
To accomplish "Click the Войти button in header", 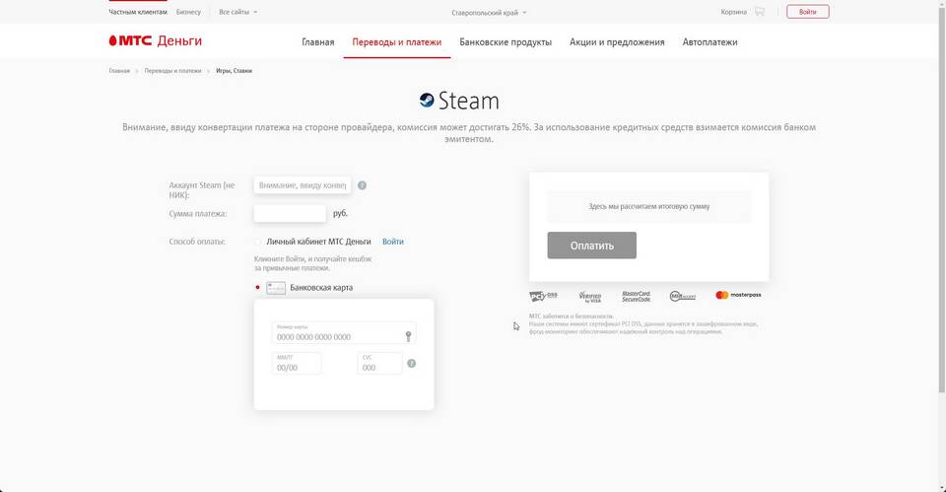I will tap(808, 12).
